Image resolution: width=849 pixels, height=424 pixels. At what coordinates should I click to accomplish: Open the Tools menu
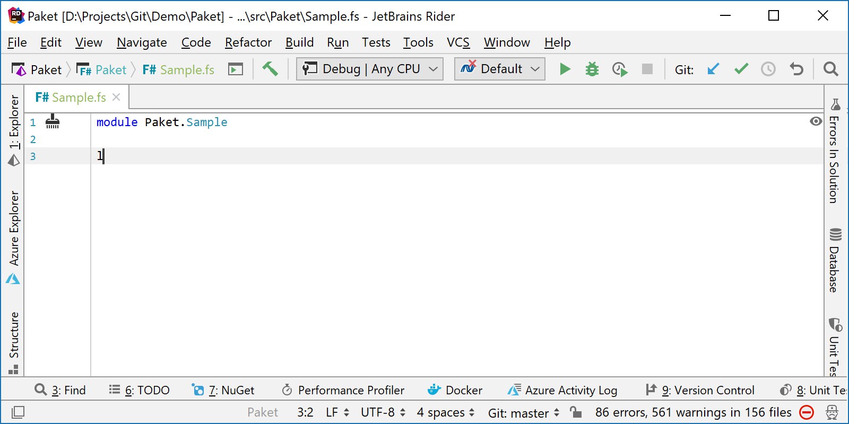[x=418, y=42]
